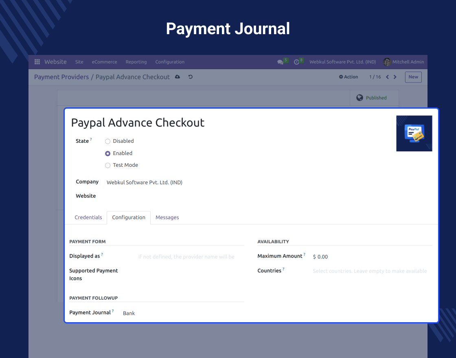The width and height of the screenshot is (456, 358).
Task: Open the company switcher Webkul Software
Action: coord(342,62)
